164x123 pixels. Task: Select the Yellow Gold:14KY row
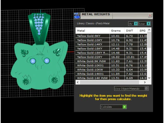[111, 44]
